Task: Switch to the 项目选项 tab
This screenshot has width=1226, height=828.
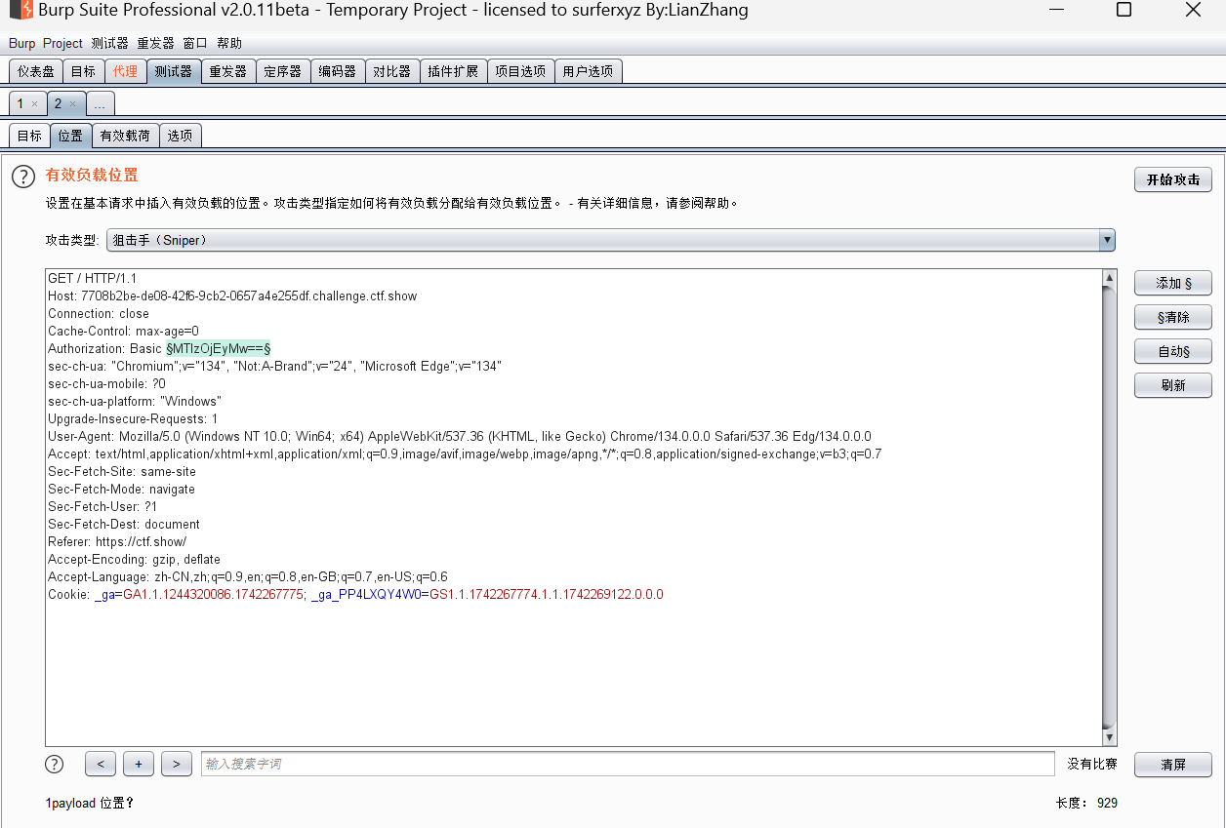Action: coord(520,71)
